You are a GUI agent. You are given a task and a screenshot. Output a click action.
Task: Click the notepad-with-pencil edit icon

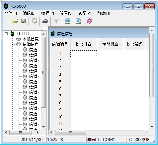[35, 21]
